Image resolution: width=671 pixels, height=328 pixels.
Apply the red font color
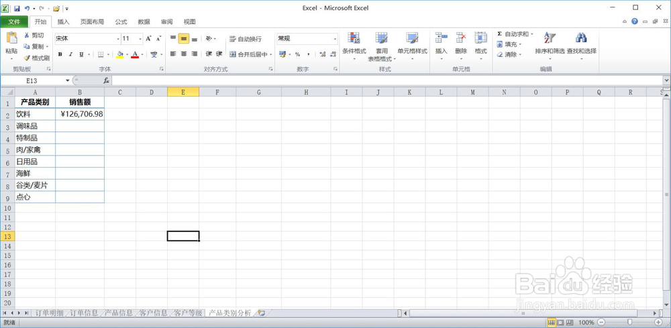point(136,54)
